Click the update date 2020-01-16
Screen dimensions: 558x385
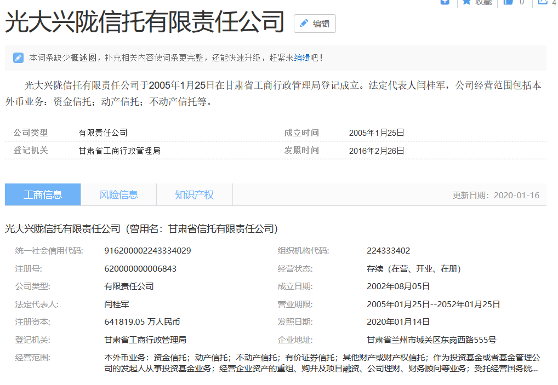point(516,195)
